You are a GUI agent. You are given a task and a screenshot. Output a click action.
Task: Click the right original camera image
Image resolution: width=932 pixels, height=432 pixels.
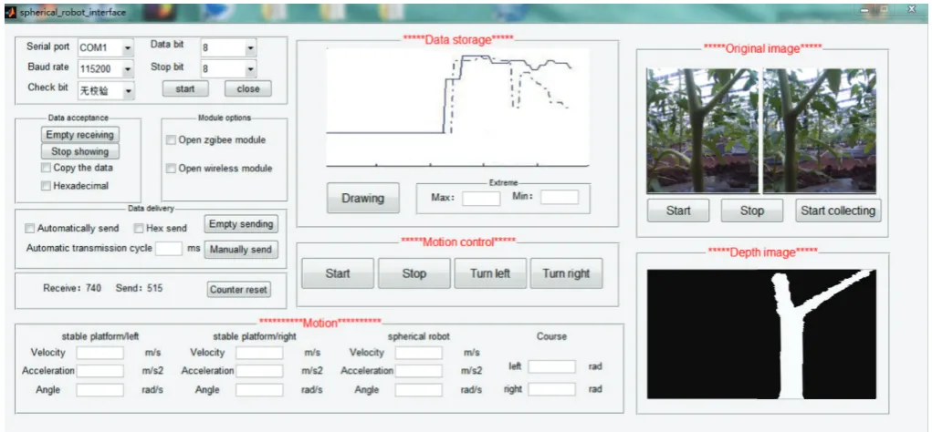tap(819, 130)
